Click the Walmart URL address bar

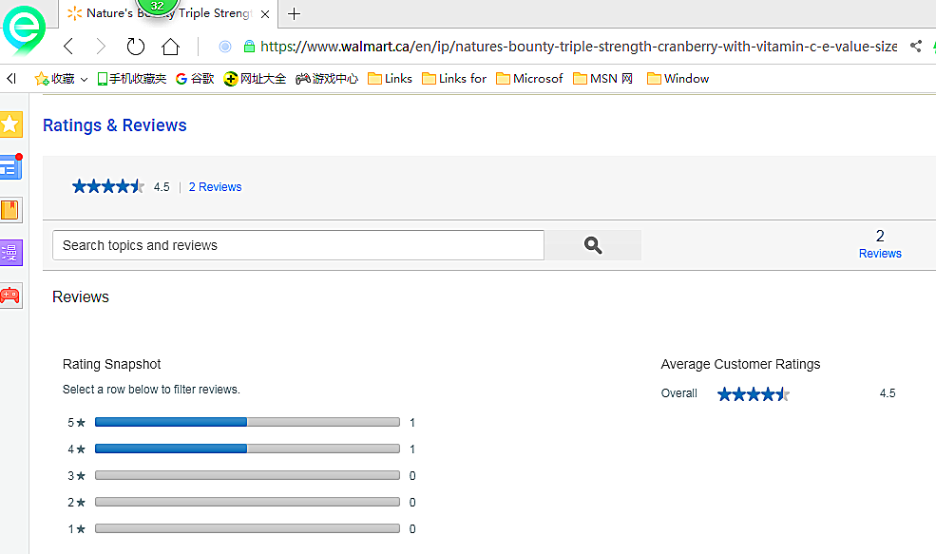tap(570, 46)
